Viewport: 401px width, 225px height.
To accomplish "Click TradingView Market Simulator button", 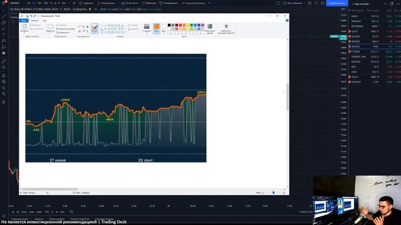I will point(193,3).
